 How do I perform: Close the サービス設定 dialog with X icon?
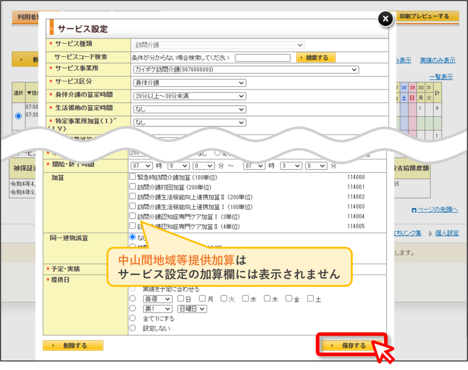(x=385, y=19)
